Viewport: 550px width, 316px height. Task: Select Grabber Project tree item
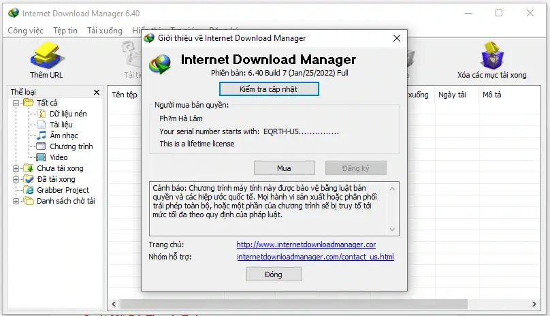coord(63,190)
